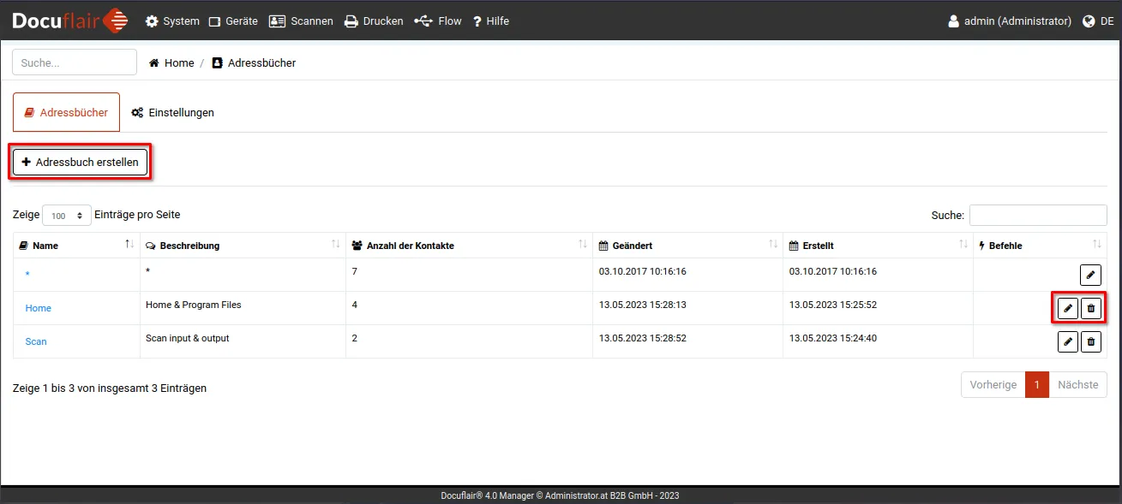1122x504 pixels.
Task: Click the edit pencil for the Scan row
Action: pos(1067,341)
